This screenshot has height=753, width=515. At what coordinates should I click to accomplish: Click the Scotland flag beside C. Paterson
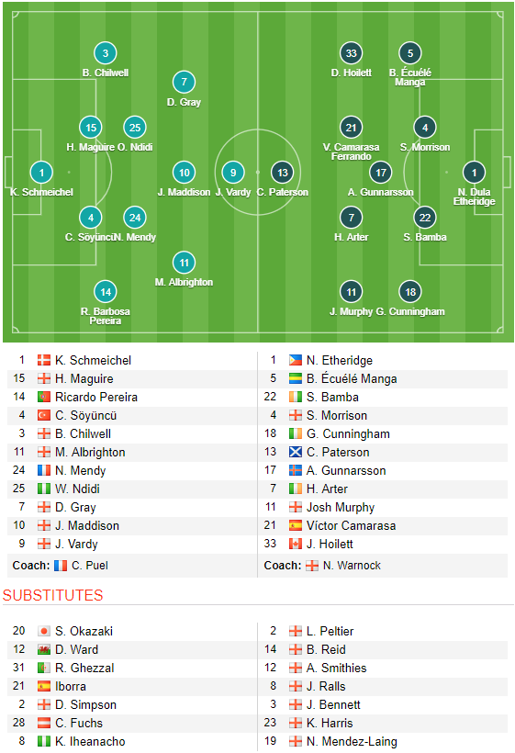click(x=296, y=452)
